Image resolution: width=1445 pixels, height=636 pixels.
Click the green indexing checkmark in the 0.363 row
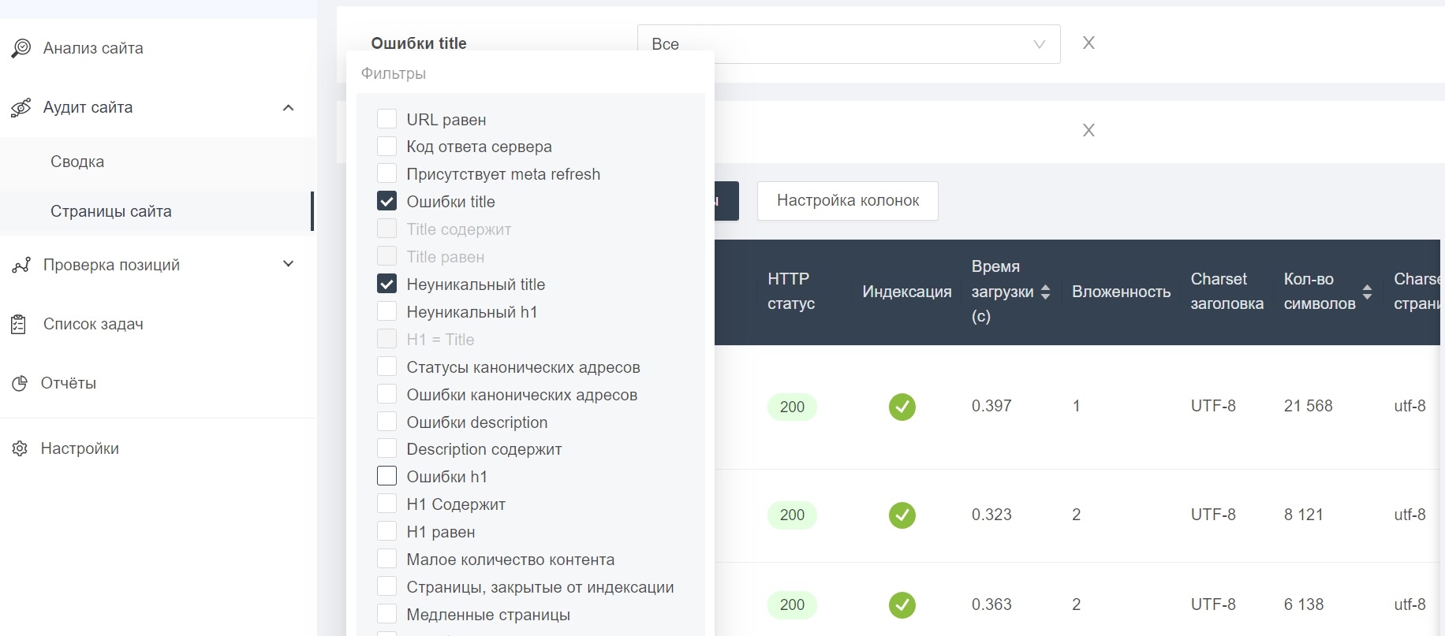pyautogui.click(x=902, y=605)
